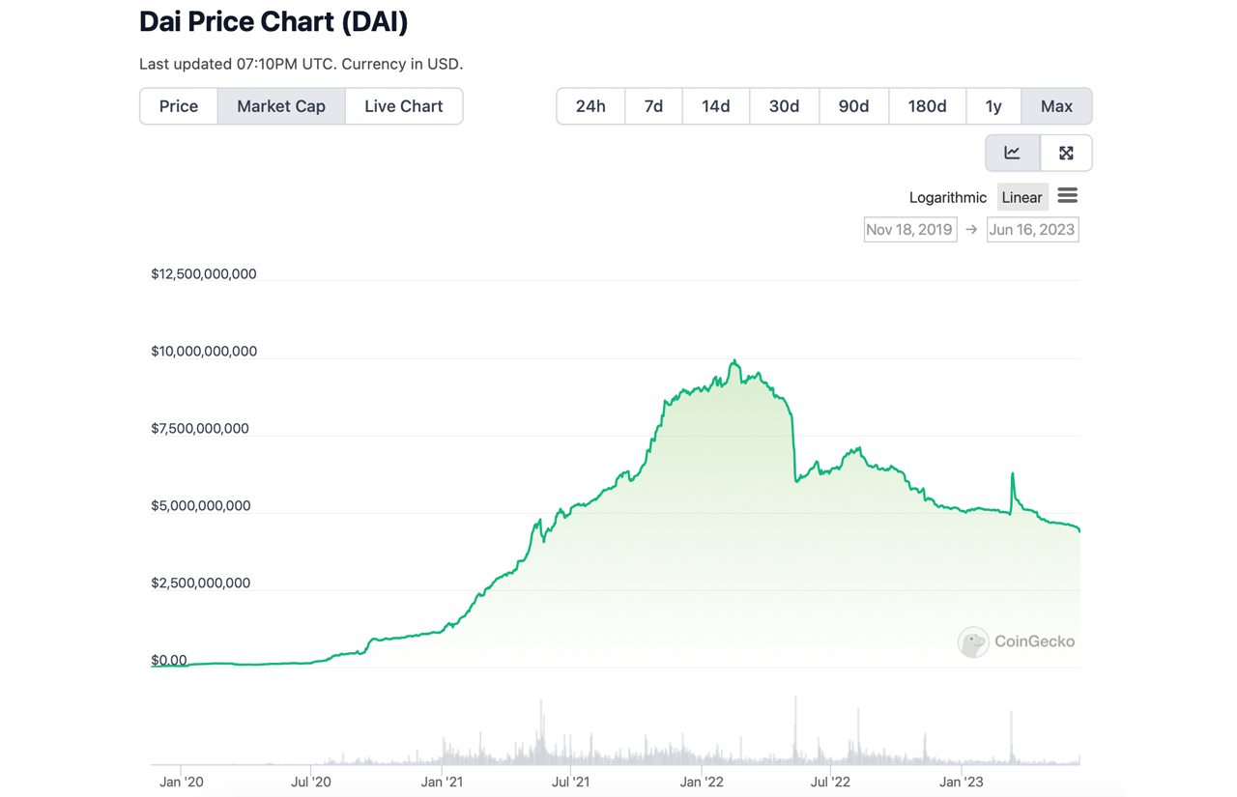Switch to line chart view icon
The height and width of the screenshot is (797, 1237).
coord(1013,153)
